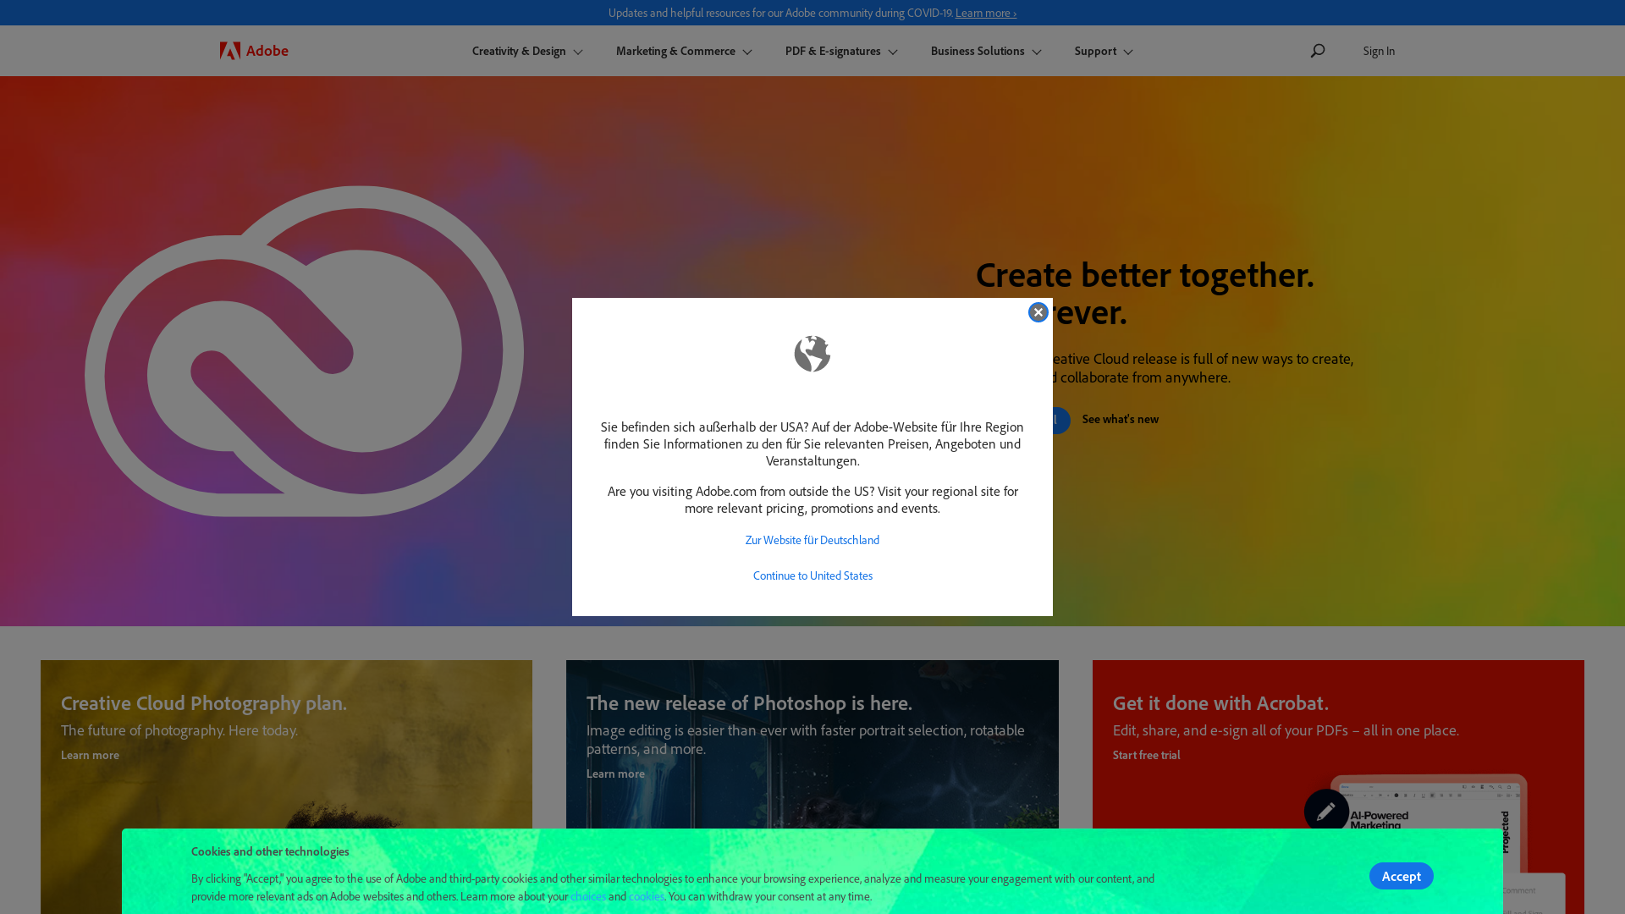The height and width of the screenshot is (914, 1625).
Task: Open the cookies link in cookie banner
Action: [x=647, y=896]
